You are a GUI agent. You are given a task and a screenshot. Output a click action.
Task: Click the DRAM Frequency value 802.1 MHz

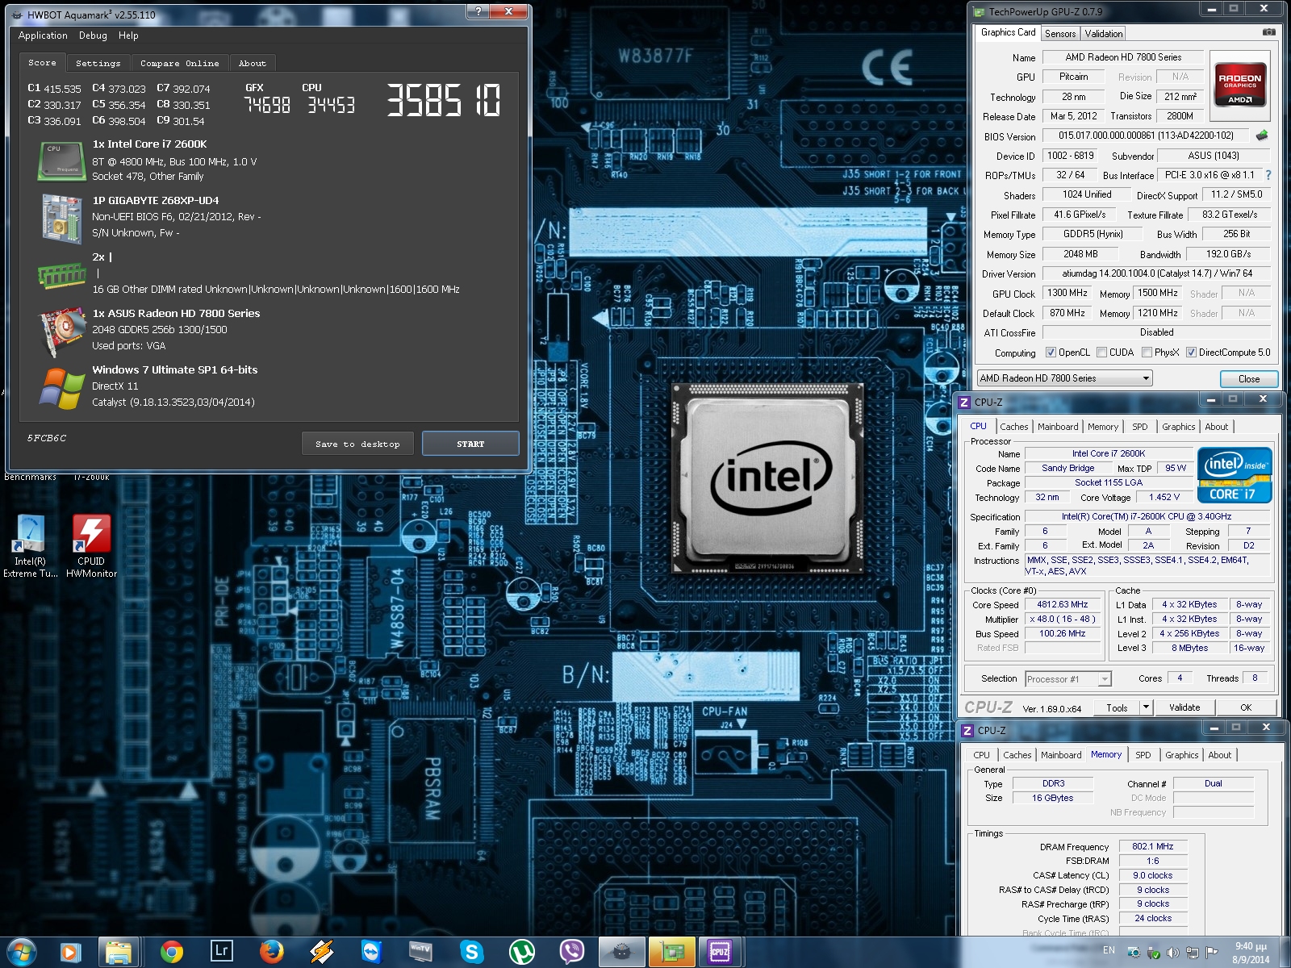(1152, 846)
